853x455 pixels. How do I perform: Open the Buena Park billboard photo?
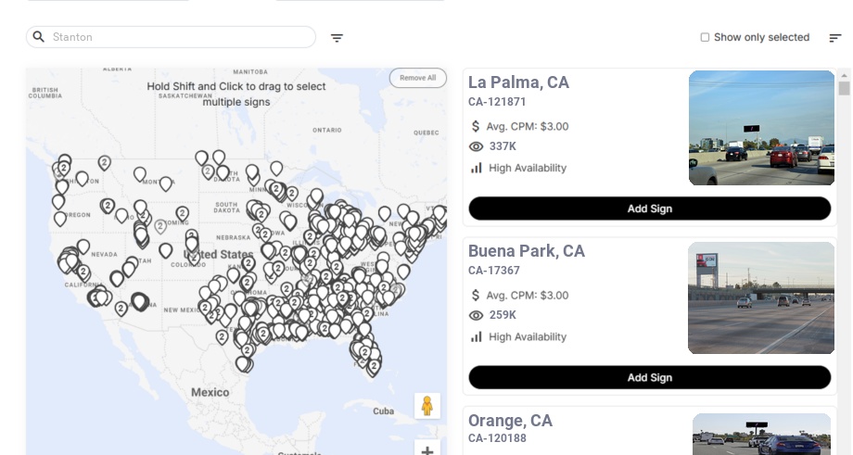(761, 297)
